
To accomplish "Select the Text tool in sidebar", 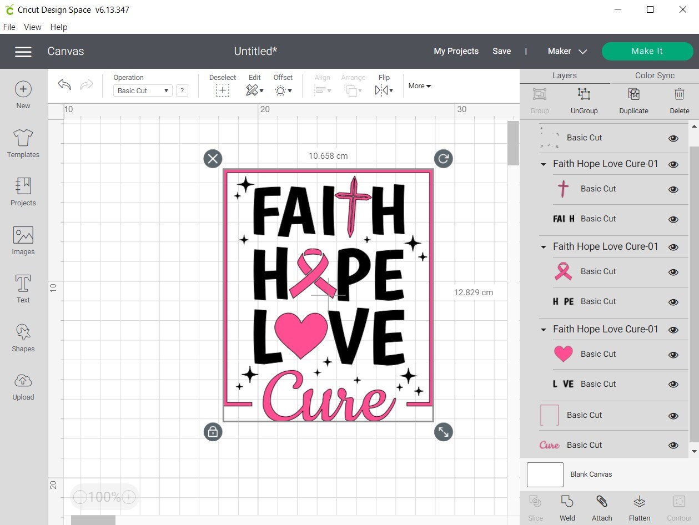I will 23,287.
